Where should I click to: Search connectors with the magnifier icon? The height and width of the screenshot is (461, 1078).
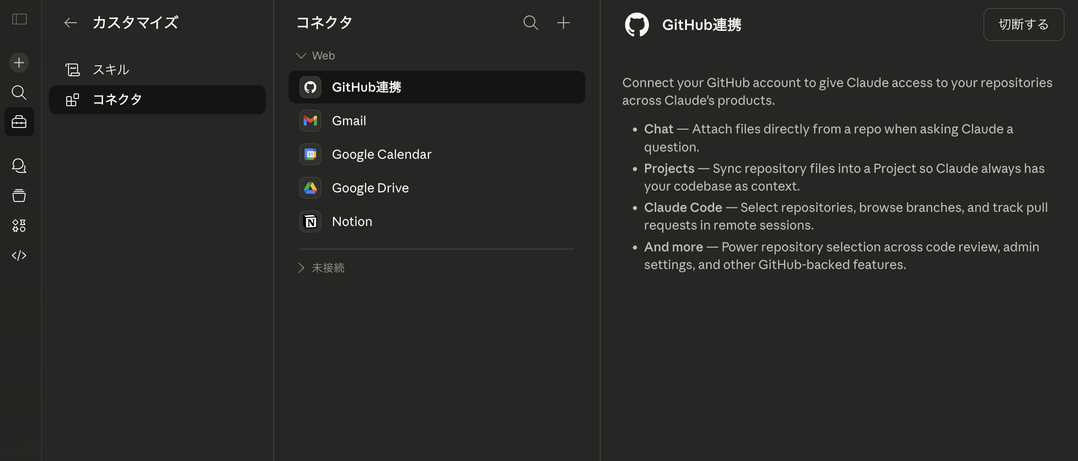[x=530, y=23]
